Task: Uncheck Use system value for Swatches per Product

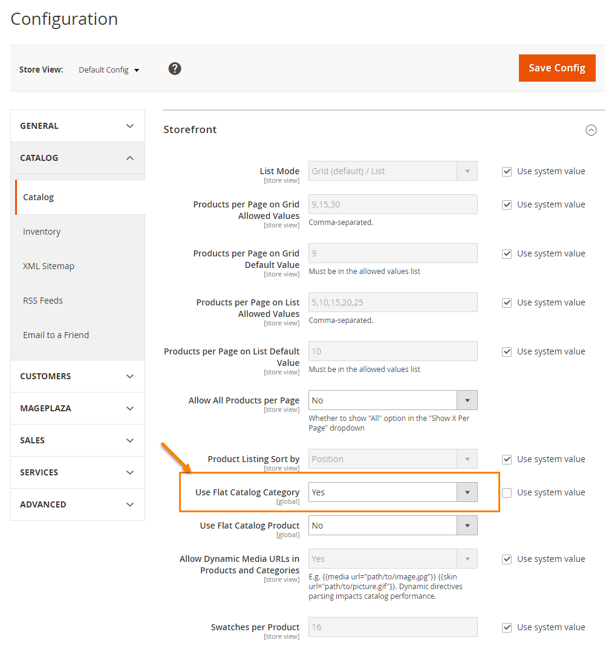Action: click(507, 627)
